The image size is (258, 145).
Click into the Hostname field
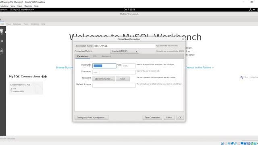coord(104,66)
